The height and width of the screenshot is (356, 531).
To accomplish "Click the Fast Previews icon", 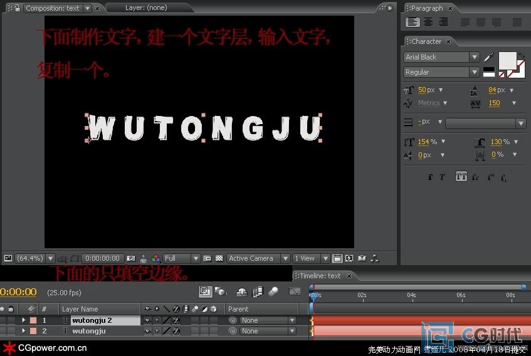I will (x=349, y=259).
